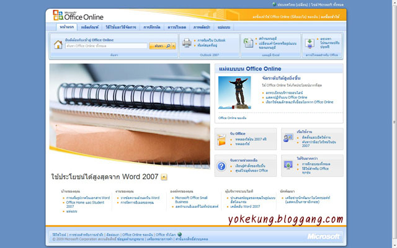Click the printer icon in the Outlook 2007 panel

point(187,43)
